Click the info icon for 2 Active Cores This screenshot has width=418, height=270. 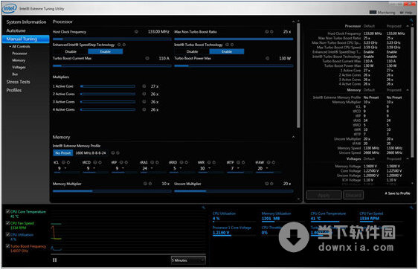144,94
